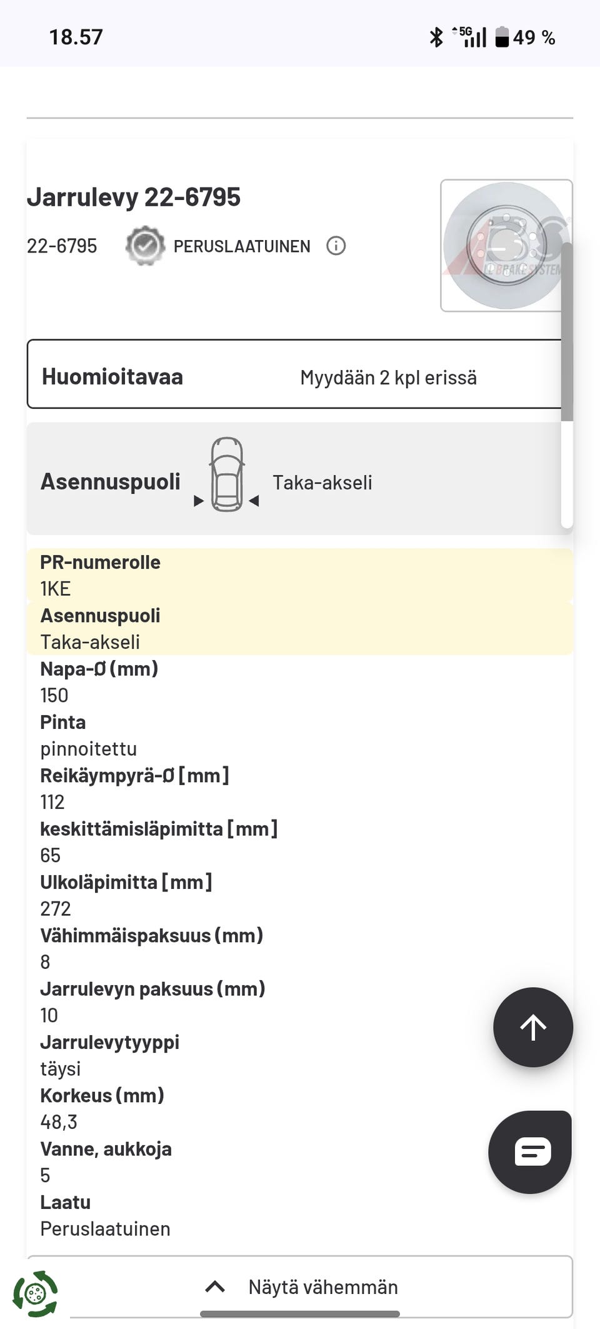Select the highlighted PR-numerolle row
This screenshot has width=600, height=1329.
(100, 562)
